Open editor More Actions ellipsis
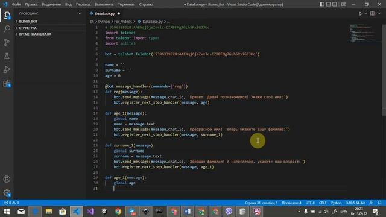Screen dimensions: 386x217 point(379,14)
